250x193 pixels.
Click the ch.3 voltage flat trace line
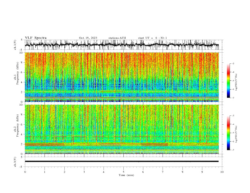pos(122,161)
